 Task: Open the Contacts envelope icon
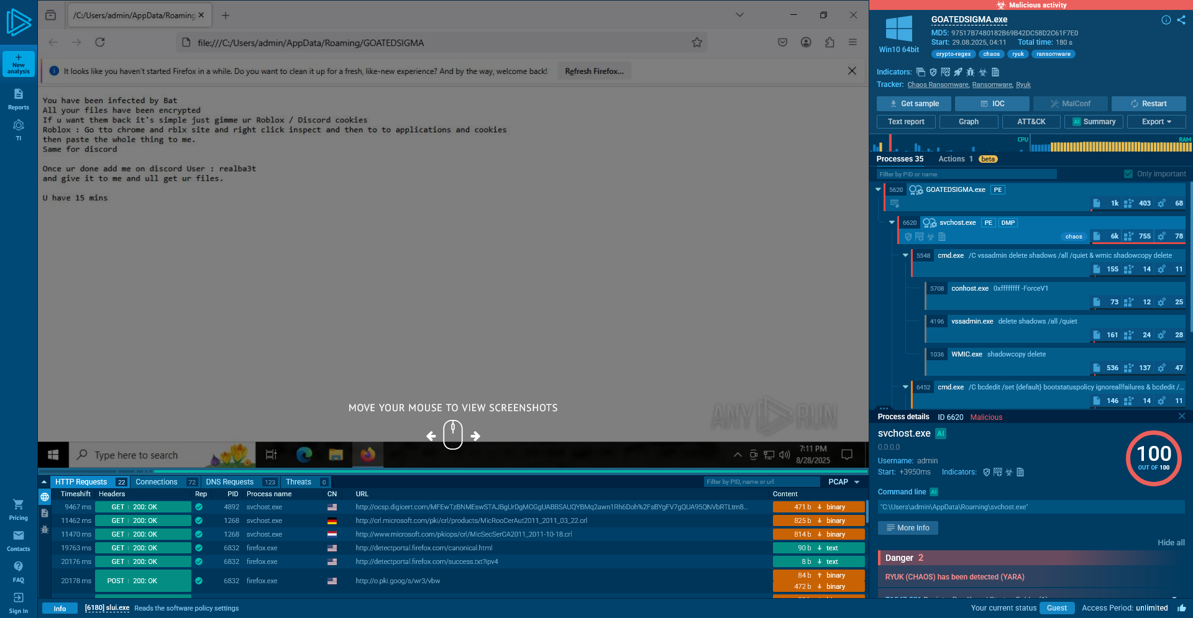(x=19, y=535)
